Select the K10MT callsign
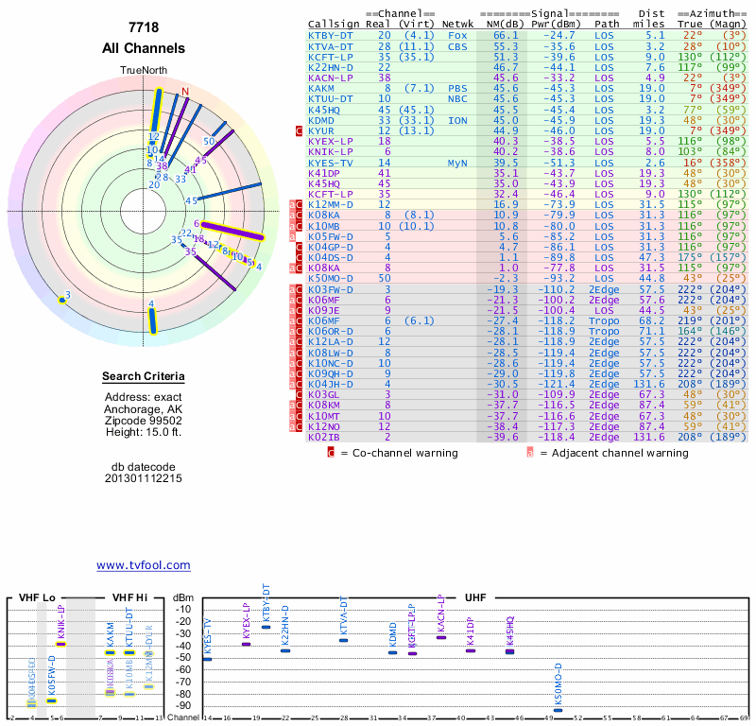Viewport: 756px width, 726px height. pyautogui.click(x=324, y=416)
